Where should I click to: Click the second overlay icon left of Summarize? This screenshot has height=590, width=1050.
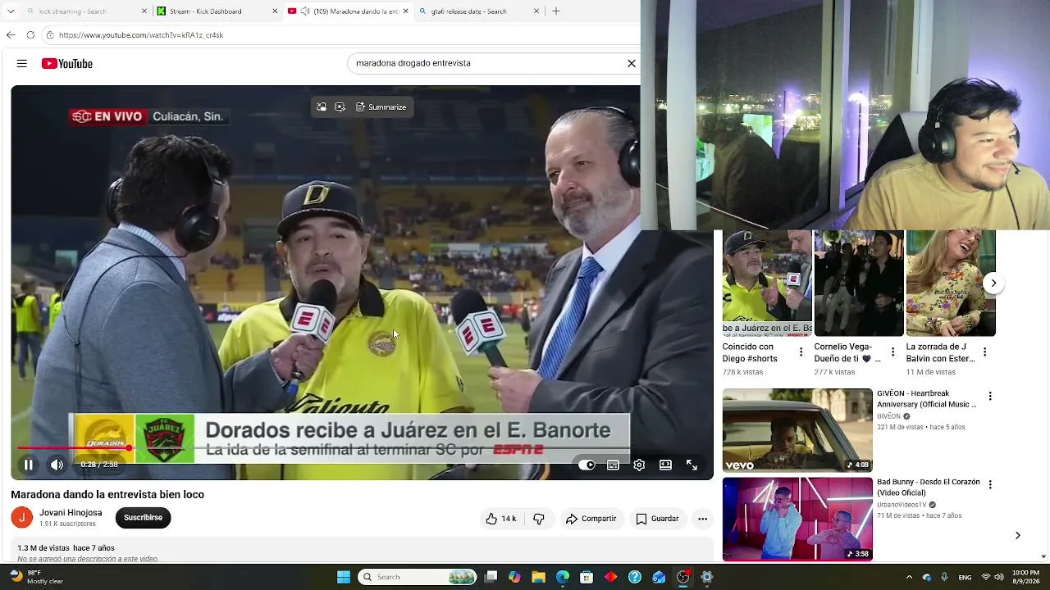coord(340,107)
